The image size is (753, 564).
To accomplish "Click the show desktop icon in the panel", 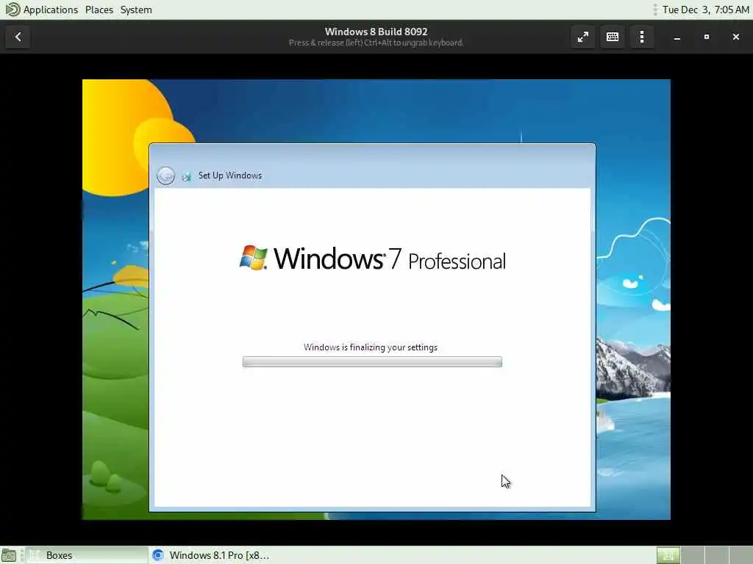I will pos(9,555).
